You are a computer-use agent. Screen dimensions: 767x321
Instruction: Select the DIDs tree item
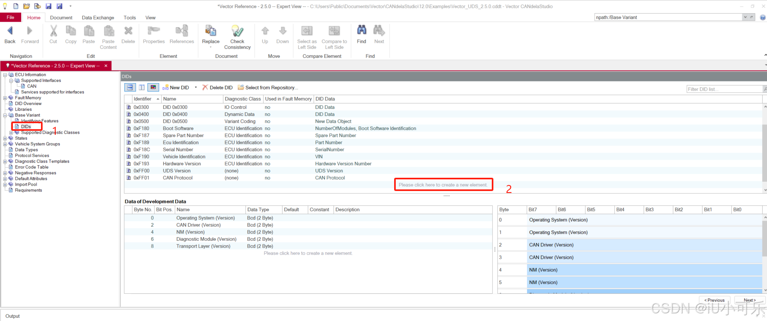[x=26, y=127]
